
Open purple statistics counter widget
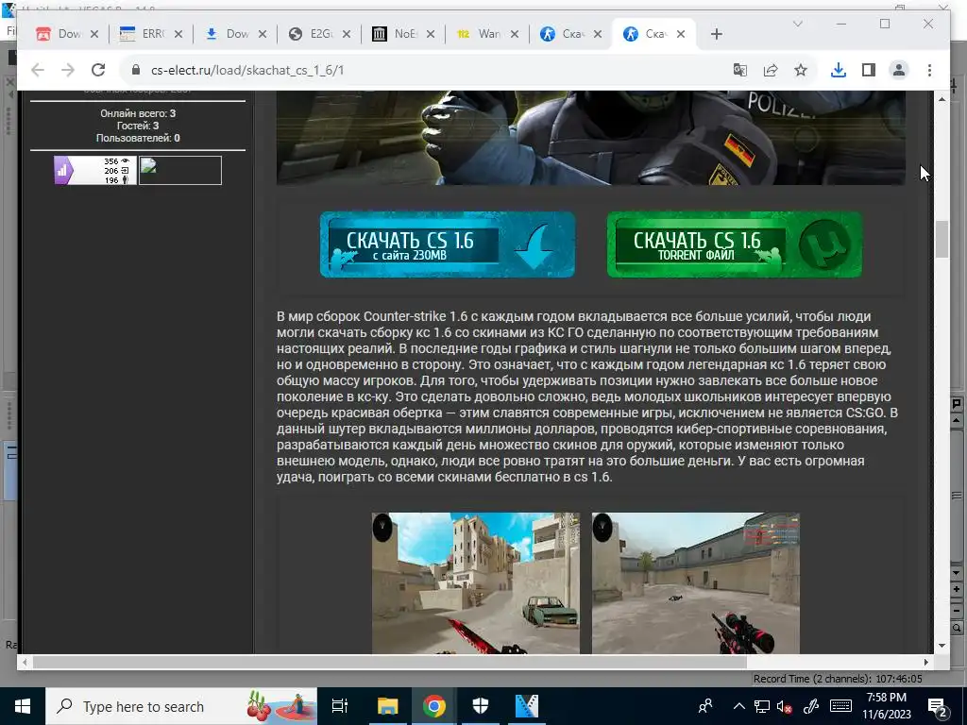coord(95,170)
